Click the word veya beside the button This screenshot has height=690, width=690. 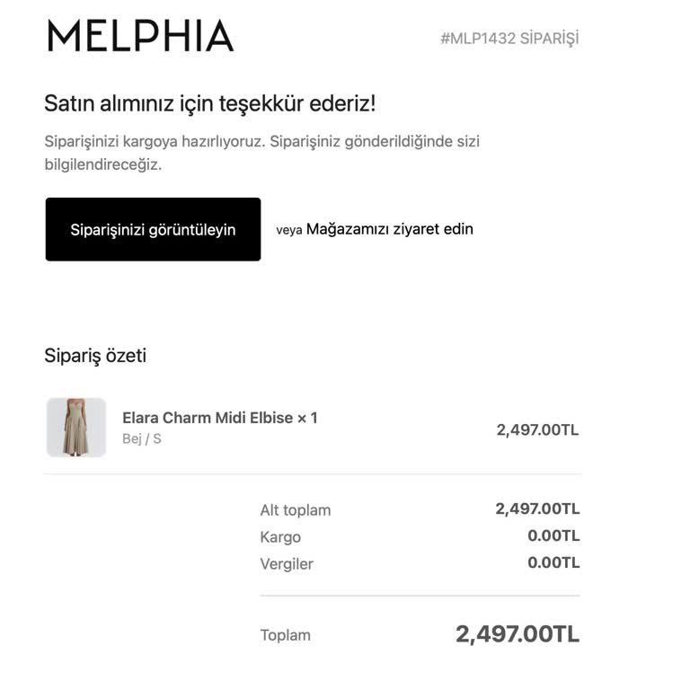coord(288,230)
